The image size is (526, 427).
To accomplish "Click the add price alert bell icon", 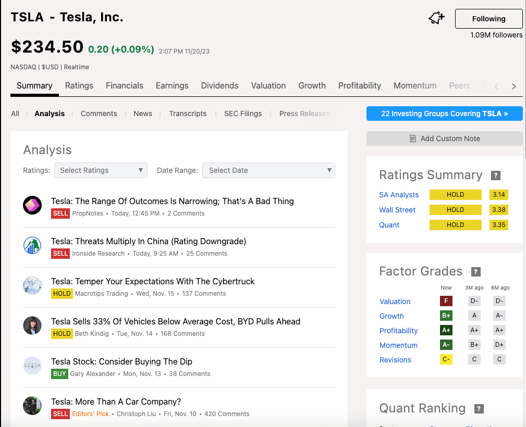I will click(436, 19).
